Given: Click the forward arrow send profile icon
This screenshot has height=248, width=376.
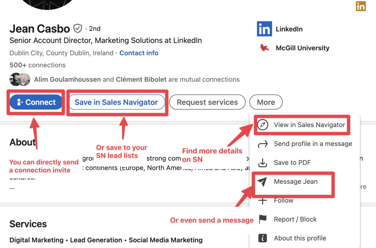Looking at the screenshot, I should 263,144.
